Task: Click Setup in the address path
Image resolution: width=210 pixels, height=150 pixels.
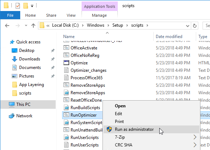Action: coord(117,25)
